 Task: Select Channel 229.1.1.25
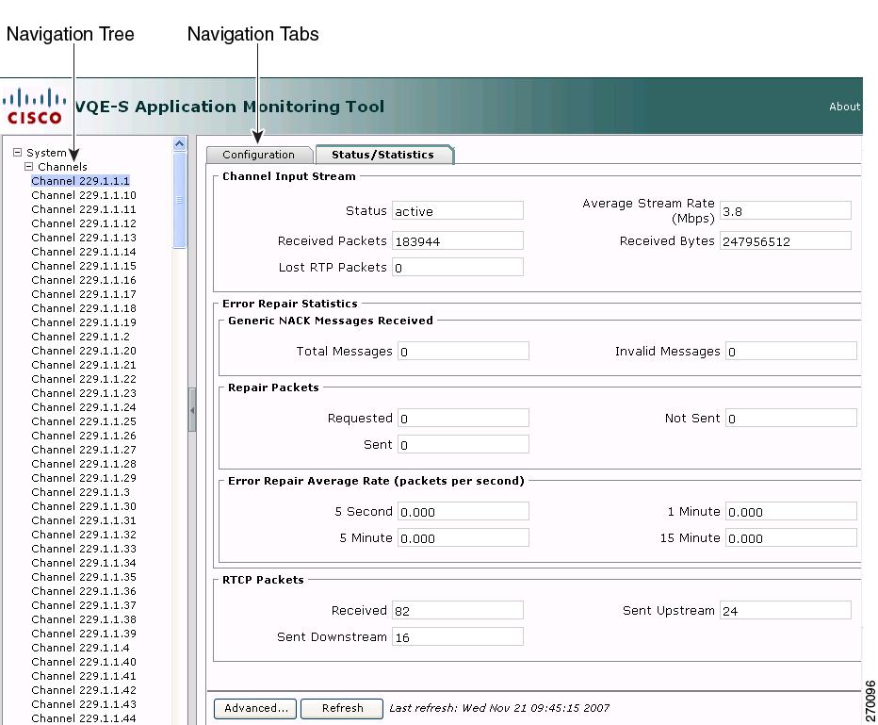84,421
